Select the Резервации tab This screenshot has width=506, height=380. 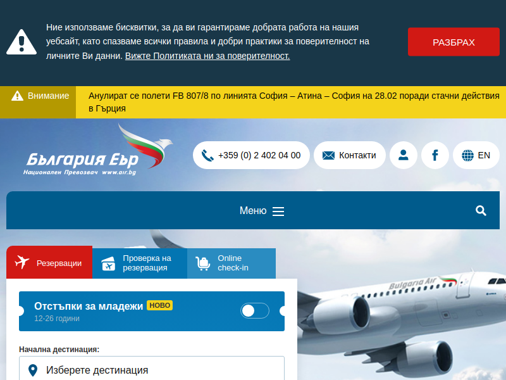pyautogui.click(x=49, y=262)
